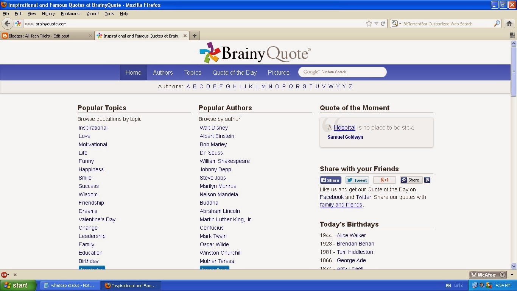Open the File menu
The width and height of the screenshot is (517, 291).
pyautogui.click(x=6, y=14)
